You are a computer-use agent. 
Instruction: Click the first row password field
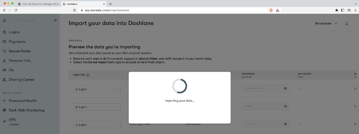[x=265, y=89]
